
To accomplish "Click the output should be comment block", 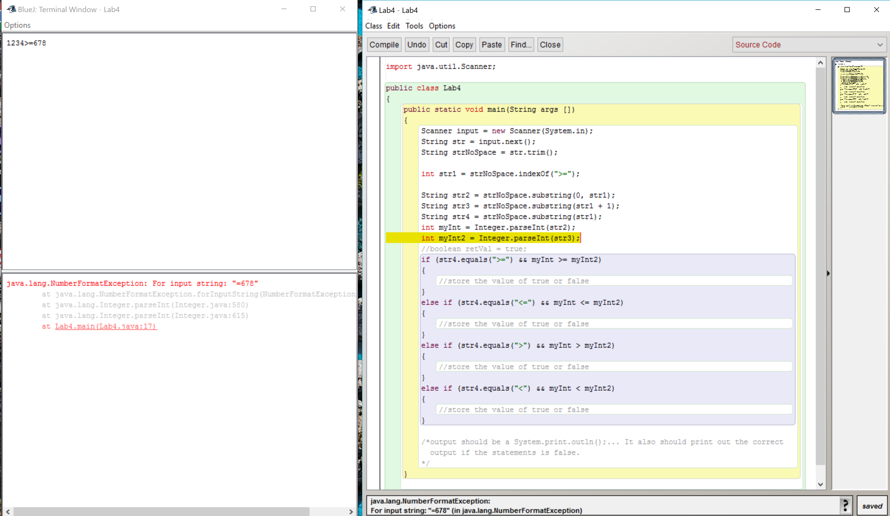I will [x=602, y=452].
